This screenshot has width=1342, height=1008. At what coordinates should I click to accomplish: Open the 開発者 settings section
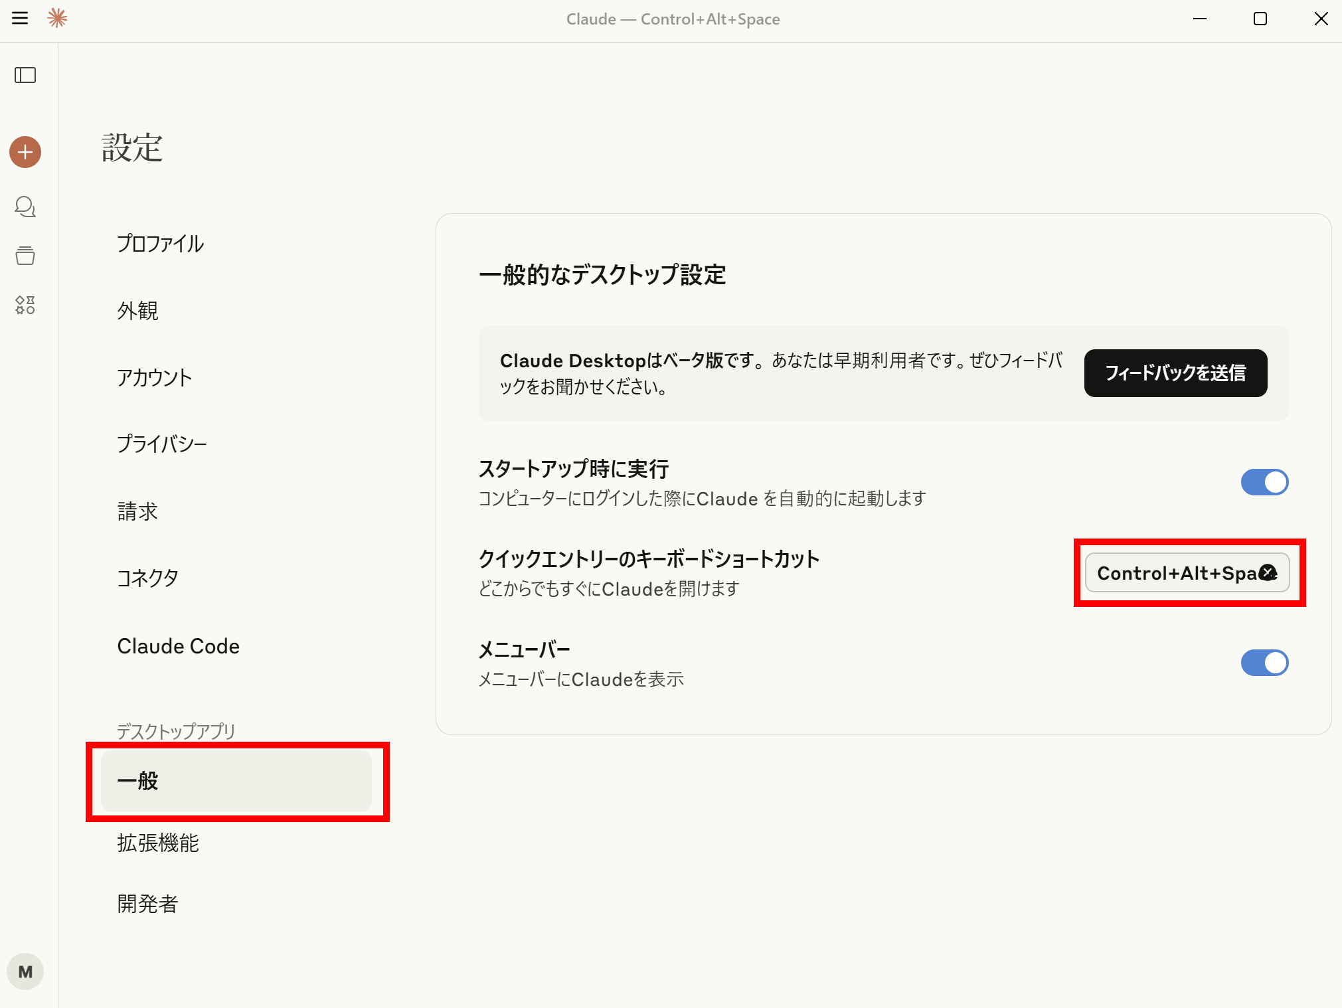pyautogui.click(x=236, y=904)
